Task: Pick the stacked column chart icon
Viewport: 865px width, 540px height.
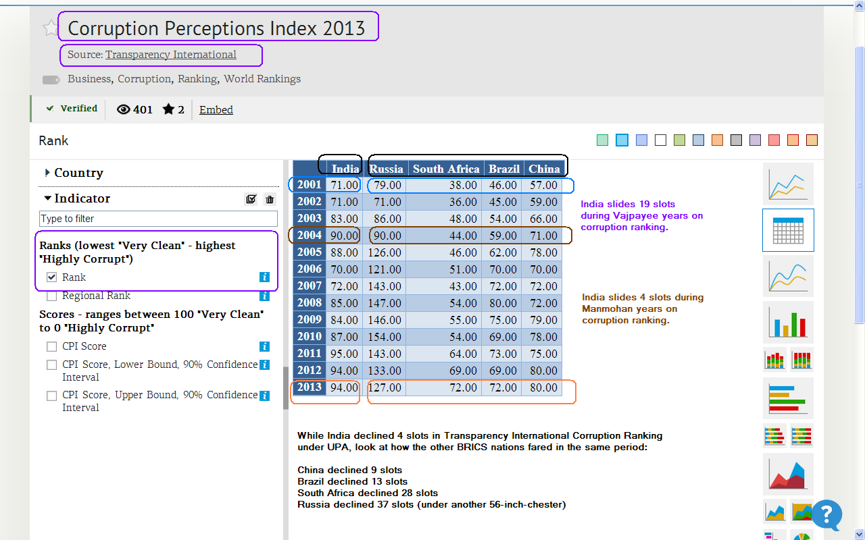Action: [775, 360]
